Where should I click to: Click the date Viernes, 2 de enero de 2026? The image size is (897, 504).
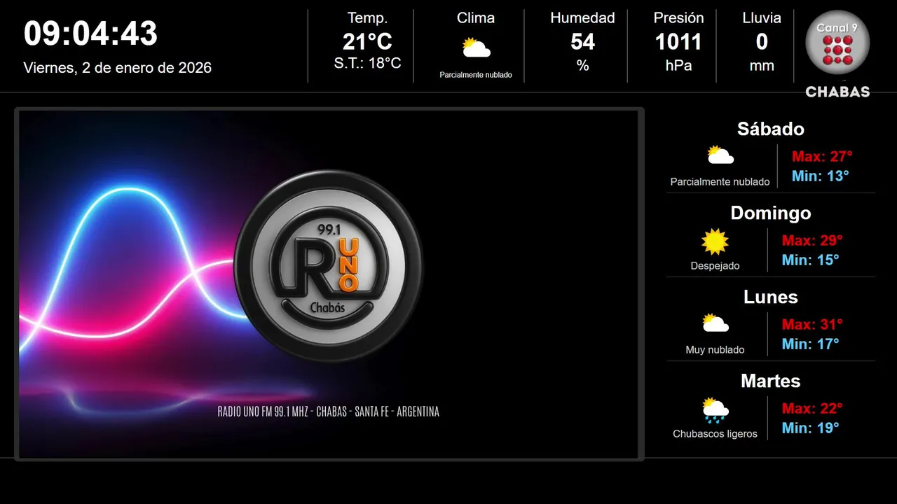pos(118,68)
